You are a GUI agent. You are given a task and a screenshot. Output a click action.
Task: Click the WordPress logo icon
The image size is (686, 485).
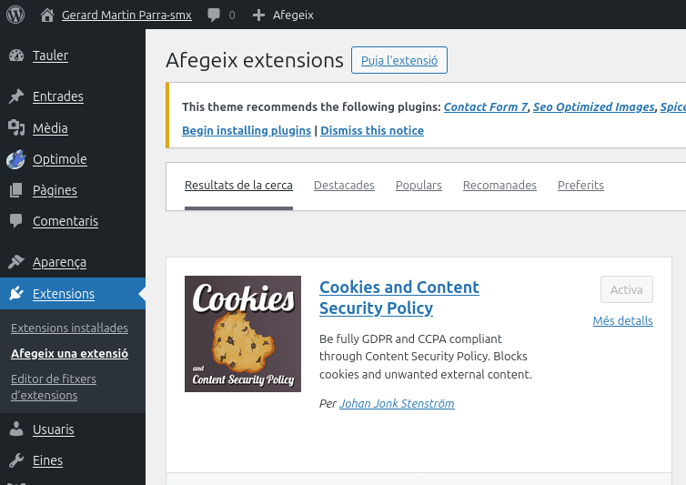pyautogui.click(x=15, y=15)
